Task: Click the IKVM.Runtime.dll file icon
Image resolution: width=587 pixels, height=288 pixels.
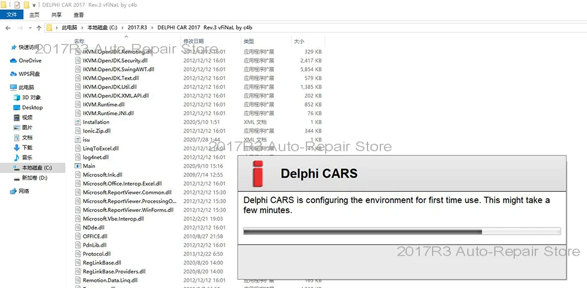Action: point(78,104)
